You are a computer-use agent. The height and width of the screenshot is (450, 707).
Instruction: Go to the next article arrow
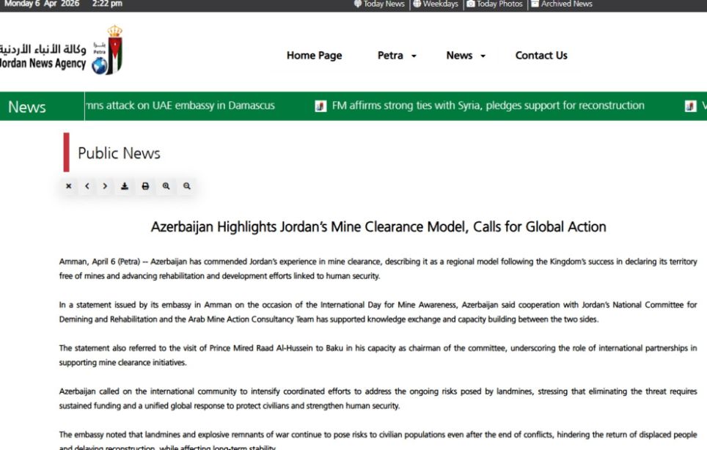pos(105,186)
